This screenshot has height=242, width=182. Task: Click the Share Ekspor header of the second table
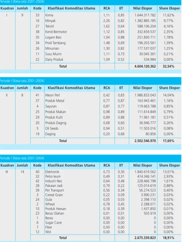pyautogui.click(x=169, y=88)
